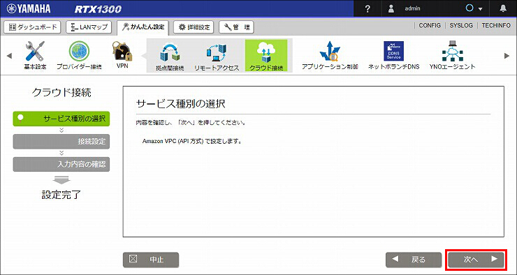The image size is (517, 275).
Task: Switch to the LANマップ tab
Action: click(89, 27)
